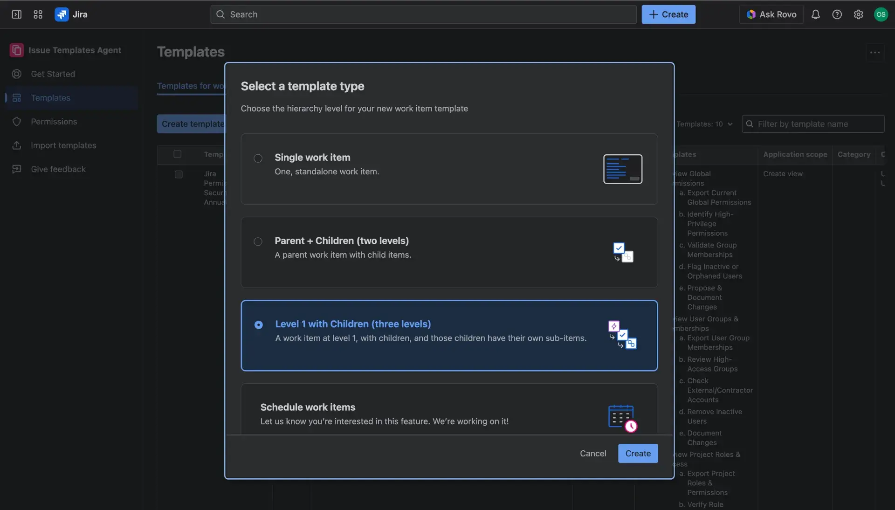Open the Create view link

783,173
